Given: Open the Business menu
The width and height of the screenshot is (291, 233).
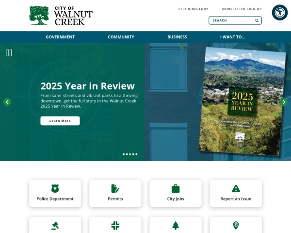Looking at the screenshot, I should pos(177,37).
